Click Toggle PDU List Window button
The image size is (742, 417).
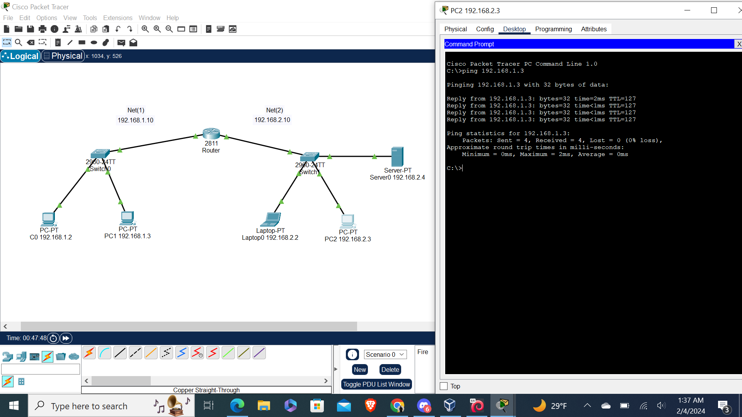coord(376,384)
